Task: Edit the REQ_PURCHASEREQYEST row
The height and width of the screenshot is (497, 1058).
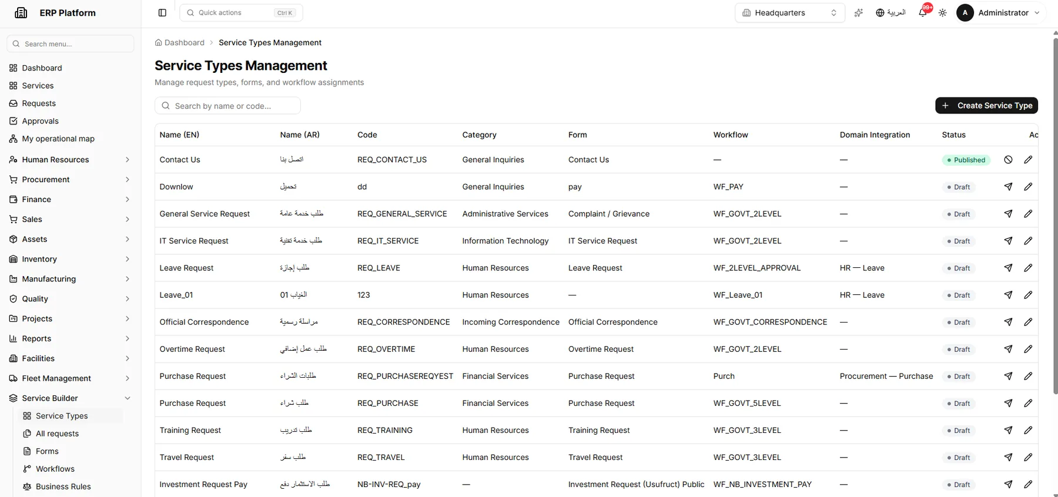Action: (x=1028, y=376)
